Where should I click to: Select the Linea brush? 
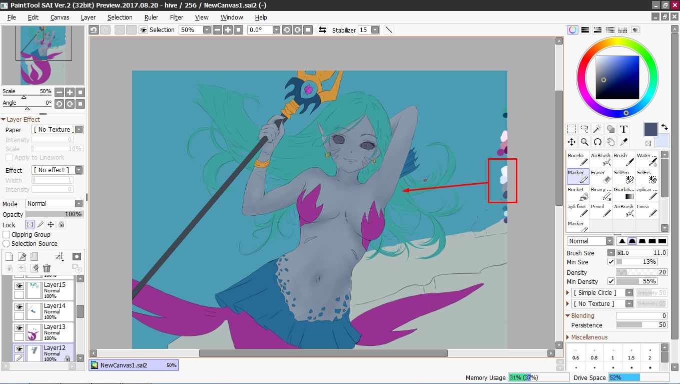point(647,210)
